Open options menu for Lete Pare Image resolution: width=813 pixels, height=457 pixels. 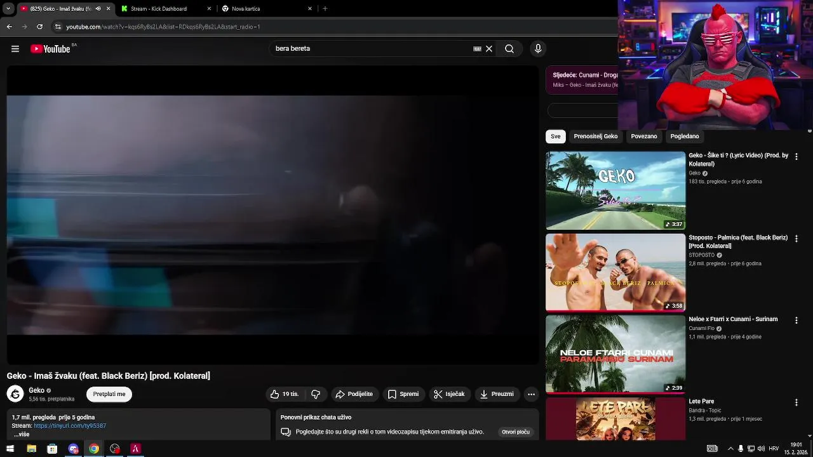click(x=796, y=402)
